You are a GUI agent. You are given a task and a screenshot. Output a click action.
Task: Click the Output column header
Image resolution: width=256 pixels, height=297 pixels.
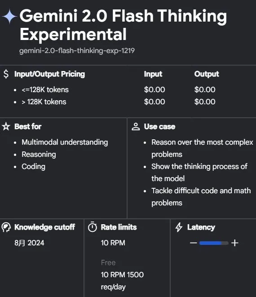(x=207, y=74)
